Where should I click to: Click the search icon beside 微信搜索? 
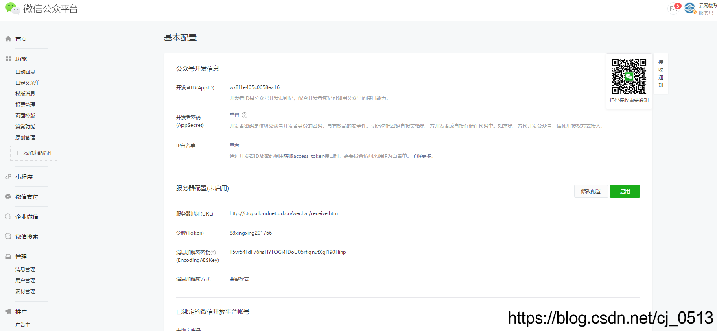pyautogui.click(x=8, y=236)
